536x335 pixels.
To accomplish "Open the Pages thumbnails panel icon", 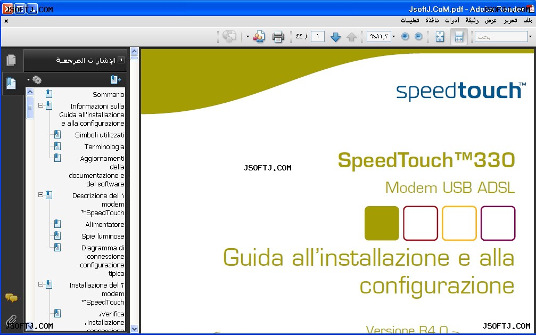I will pos(11,60).
